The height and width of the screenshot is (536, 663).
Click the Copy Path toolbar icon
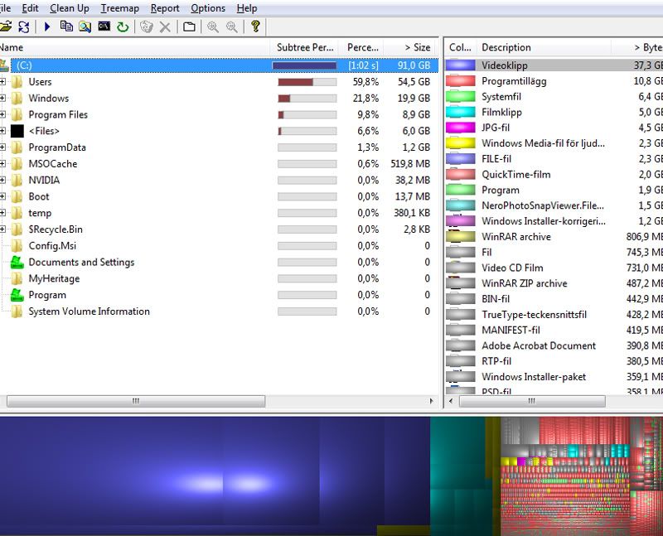point(66,27)
